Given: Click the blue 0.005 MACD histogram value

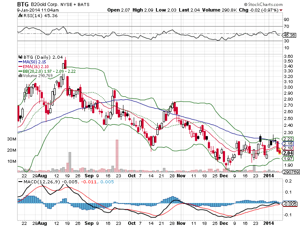Looking at the screenshot, I should (107, 182).
